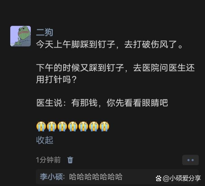Delete the post using the trash icon

(x=70, y=160)
